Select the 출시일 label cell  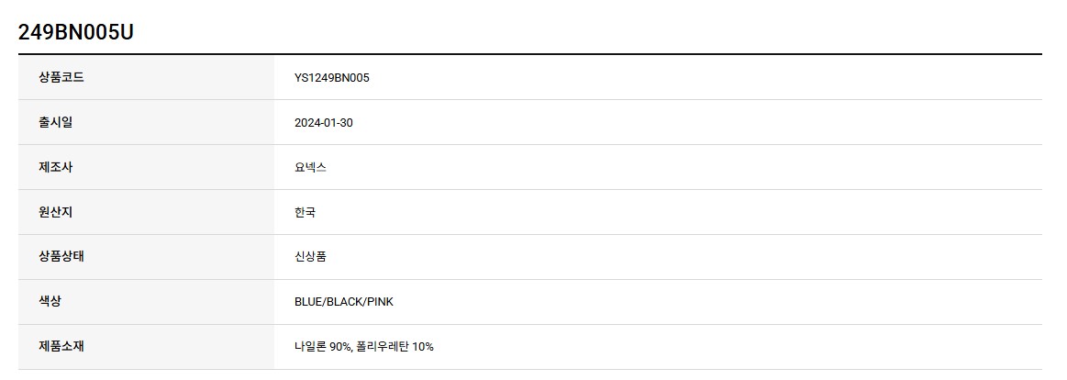coord(146,123)
